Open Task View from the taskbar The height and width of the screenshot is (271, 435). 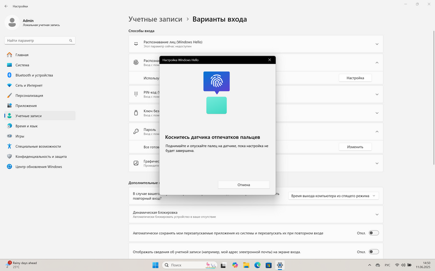point(223,265)
